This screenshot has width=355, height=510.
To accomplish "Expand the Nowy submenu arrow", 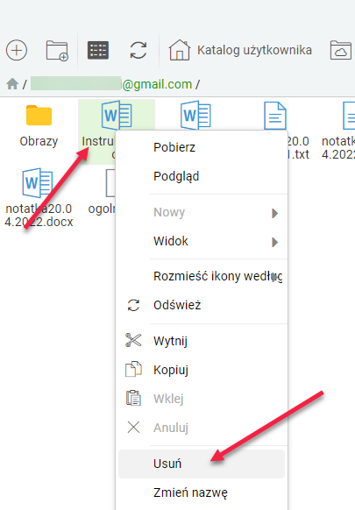I will point(275,213).
